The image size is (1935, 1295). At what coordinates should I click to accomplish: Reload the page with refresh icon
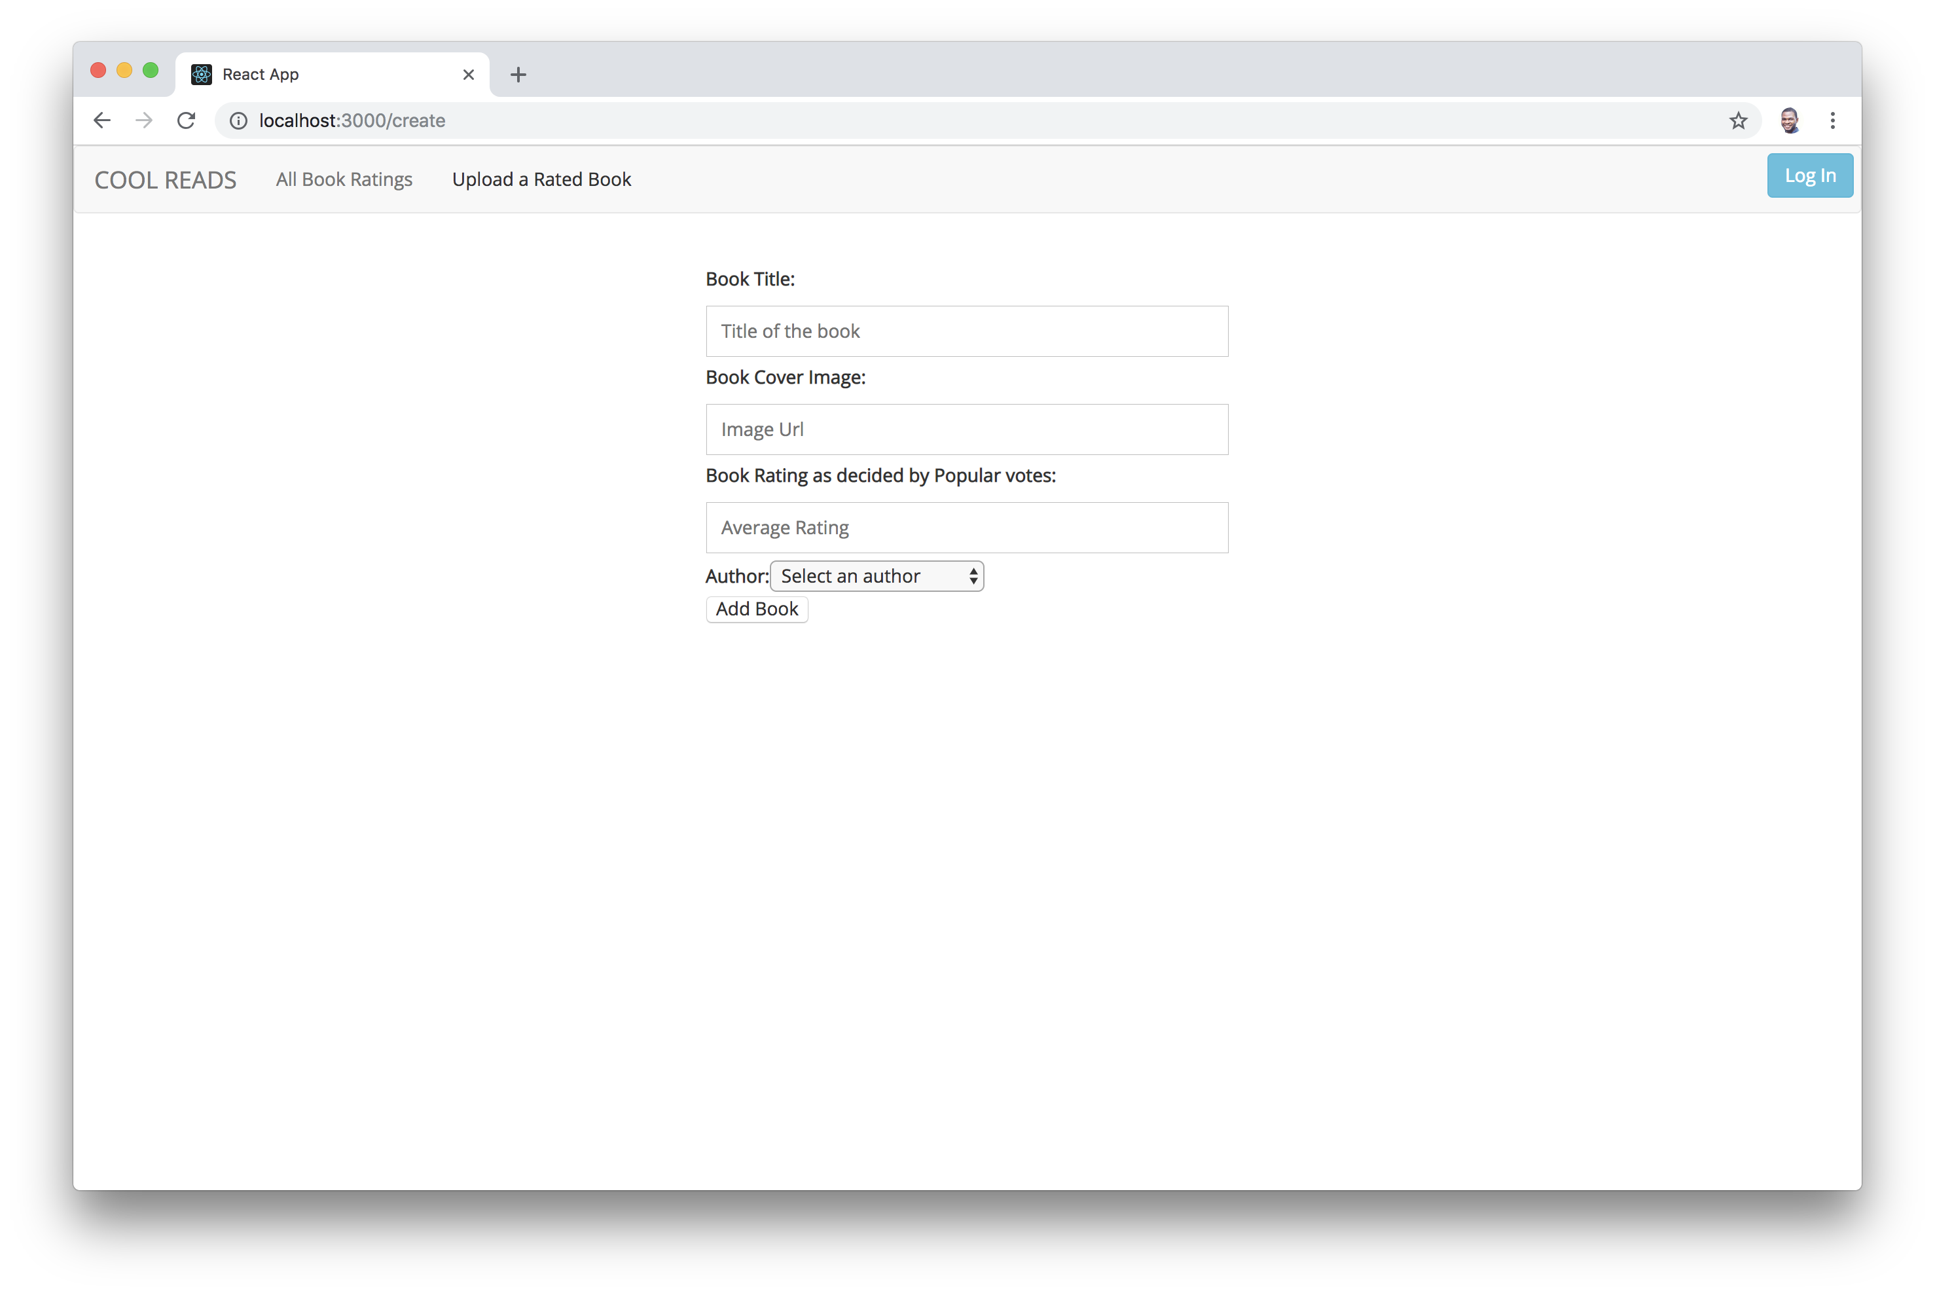tap(187, 120)
